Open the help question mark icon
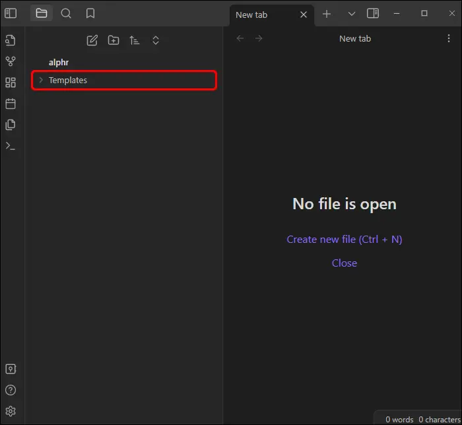 [x=11, y=390]
